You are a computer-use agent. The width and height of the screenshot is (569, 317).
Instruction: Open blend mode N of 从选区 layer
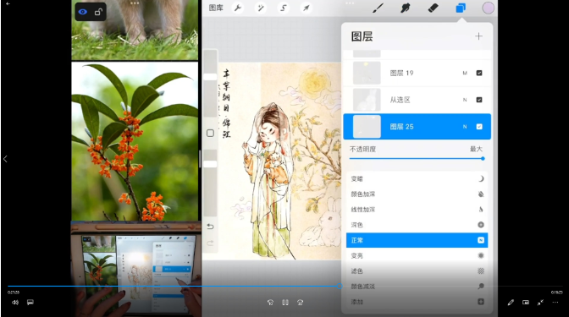465,100
